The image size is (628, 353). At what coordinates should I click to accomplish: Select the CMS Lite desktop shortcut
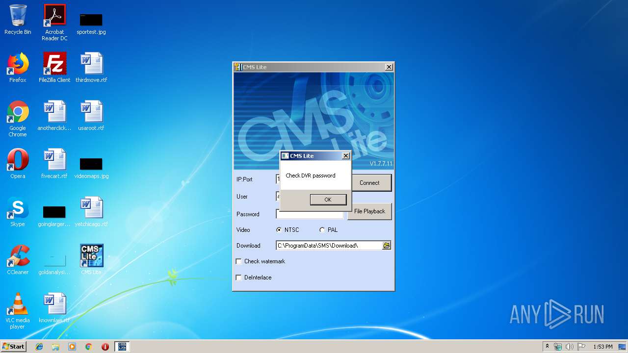(91, 260)
